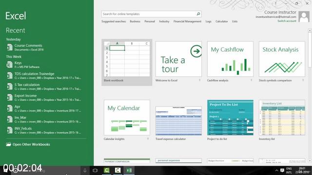This screenshot has height=175, width=312.
Task: Open the Stock Analysis template
Action: pos(282,59)
